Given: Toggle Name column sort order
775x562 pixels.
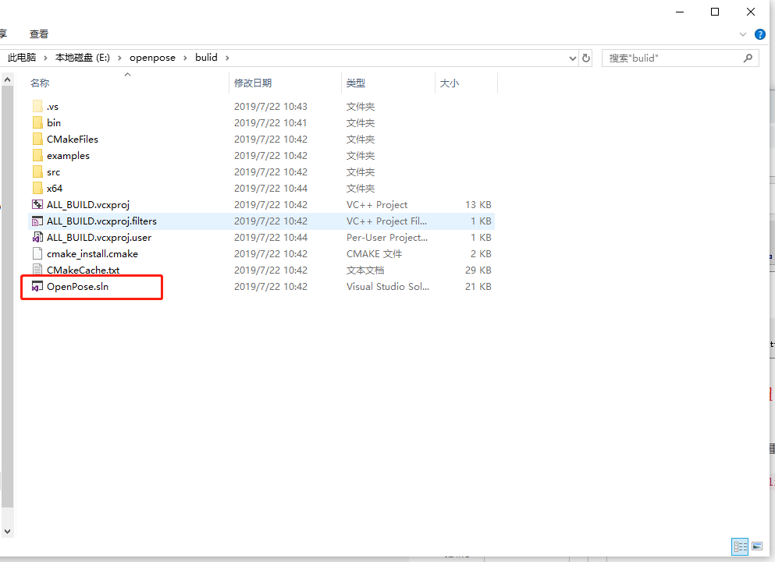Looking at the screenshot, I should (x=40, y=82).
